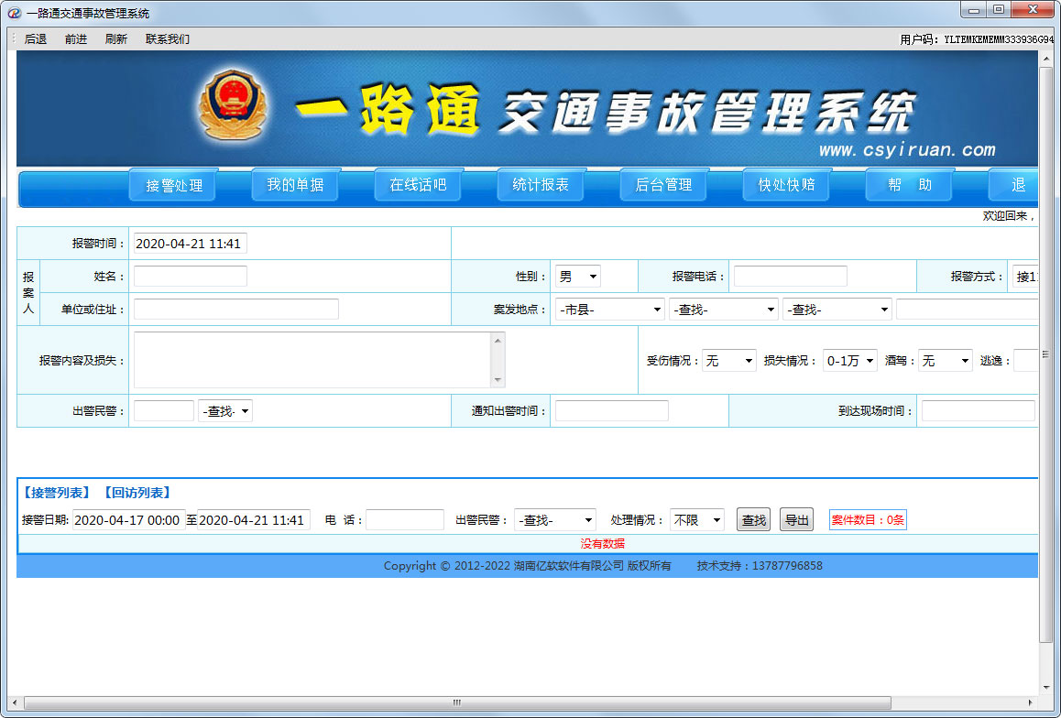1061x718 pixels.
Task: Click the 没有数据 message
Action: [602, 544]
